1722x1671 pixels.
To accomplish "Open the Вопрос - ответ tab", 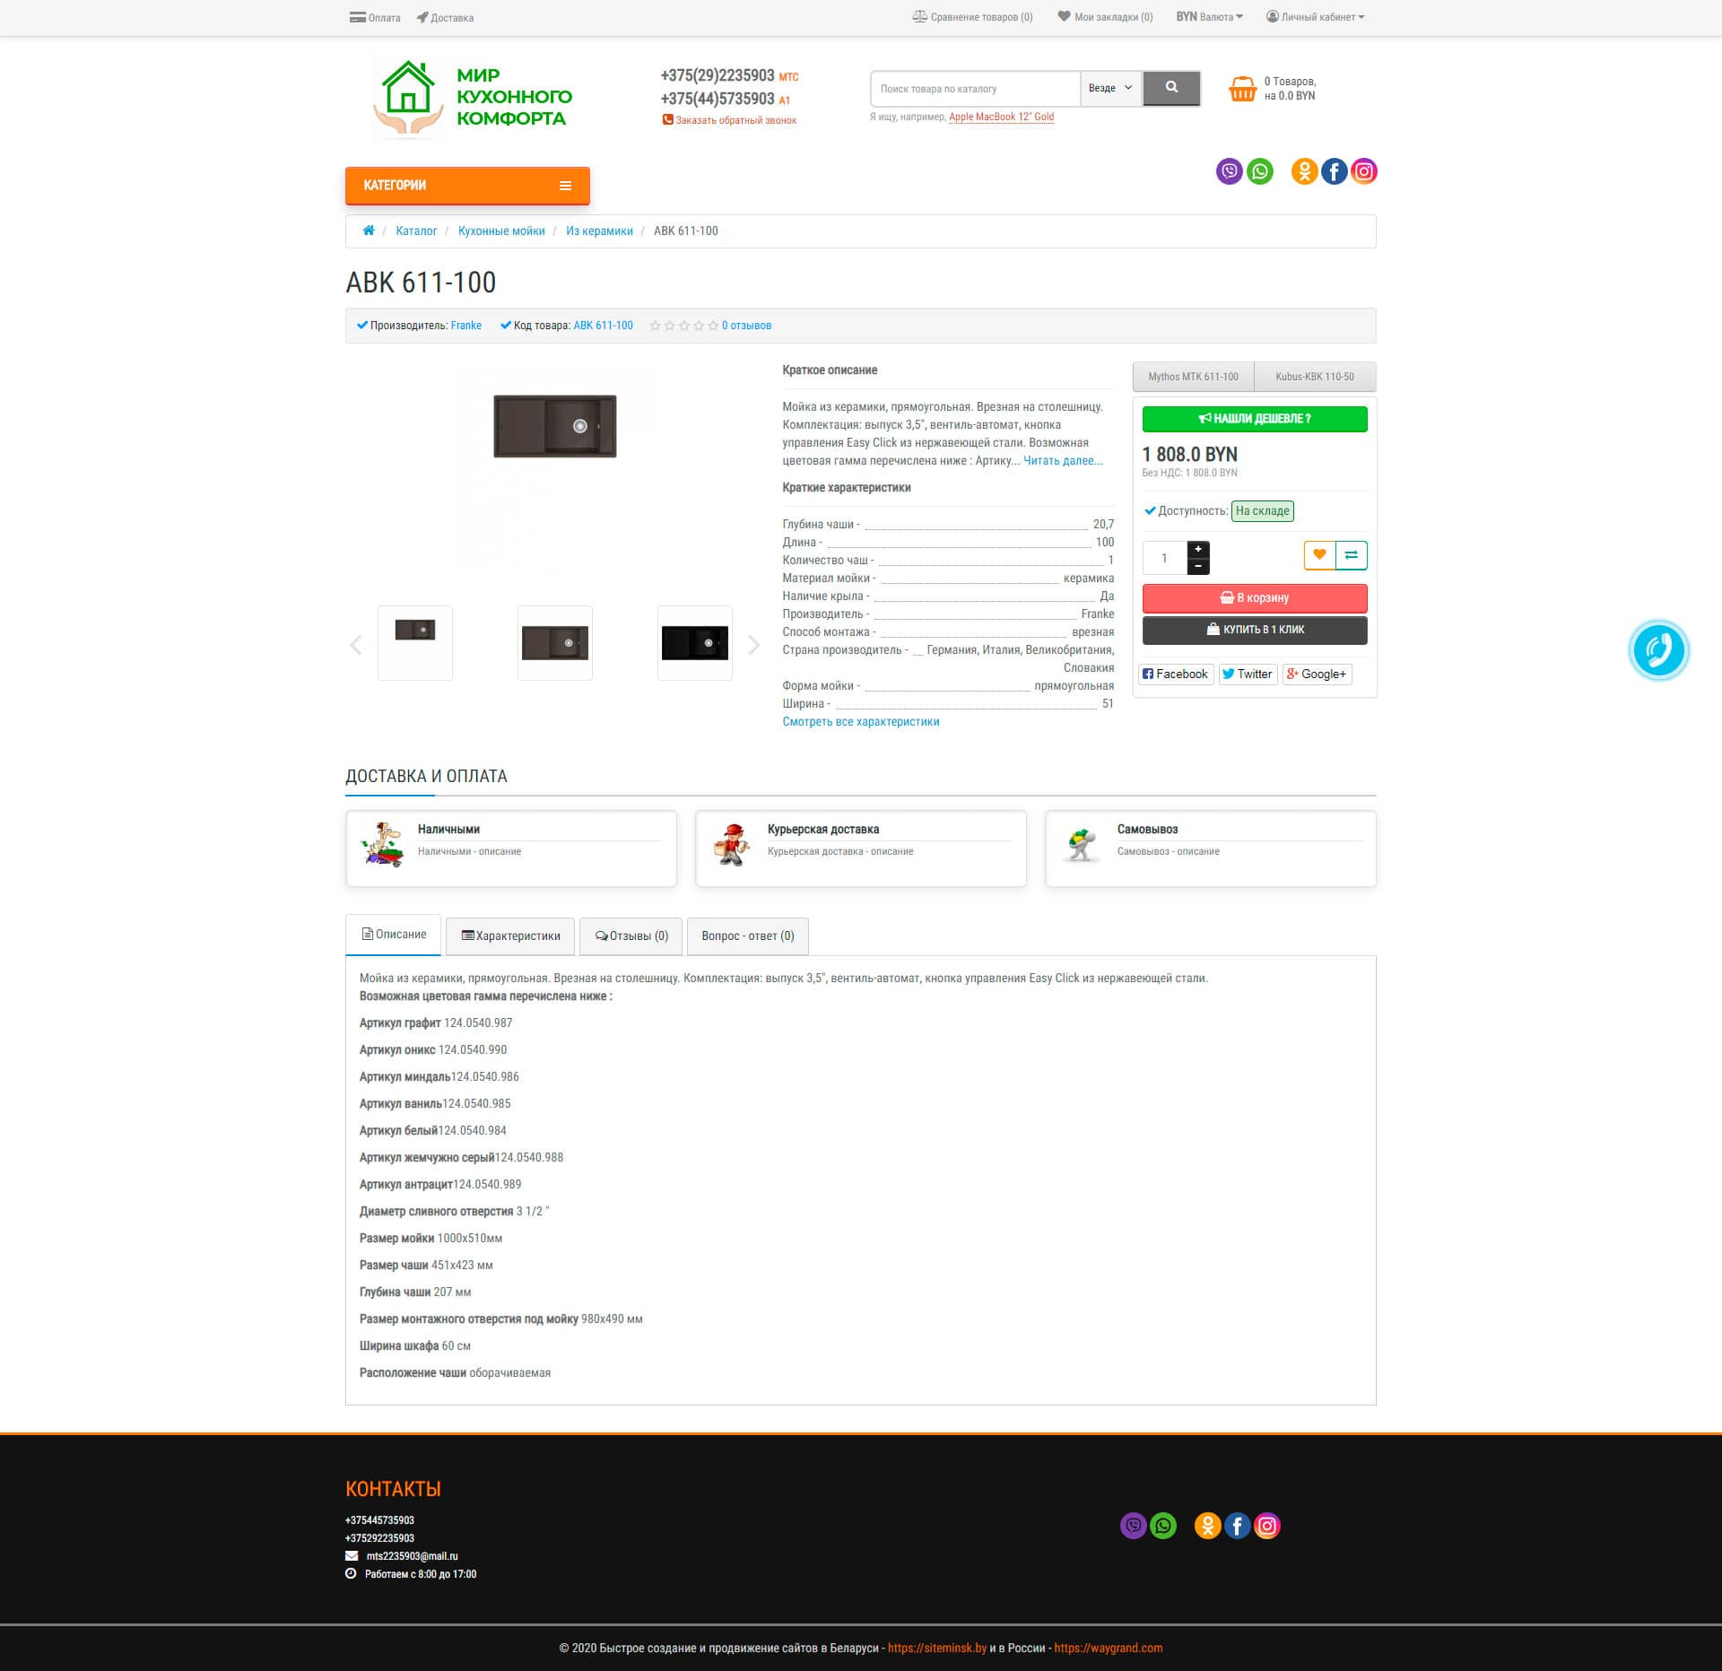I will tap(747, 936).
